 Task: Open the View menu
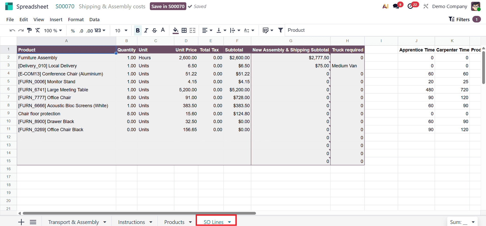(x=39, y=19)
